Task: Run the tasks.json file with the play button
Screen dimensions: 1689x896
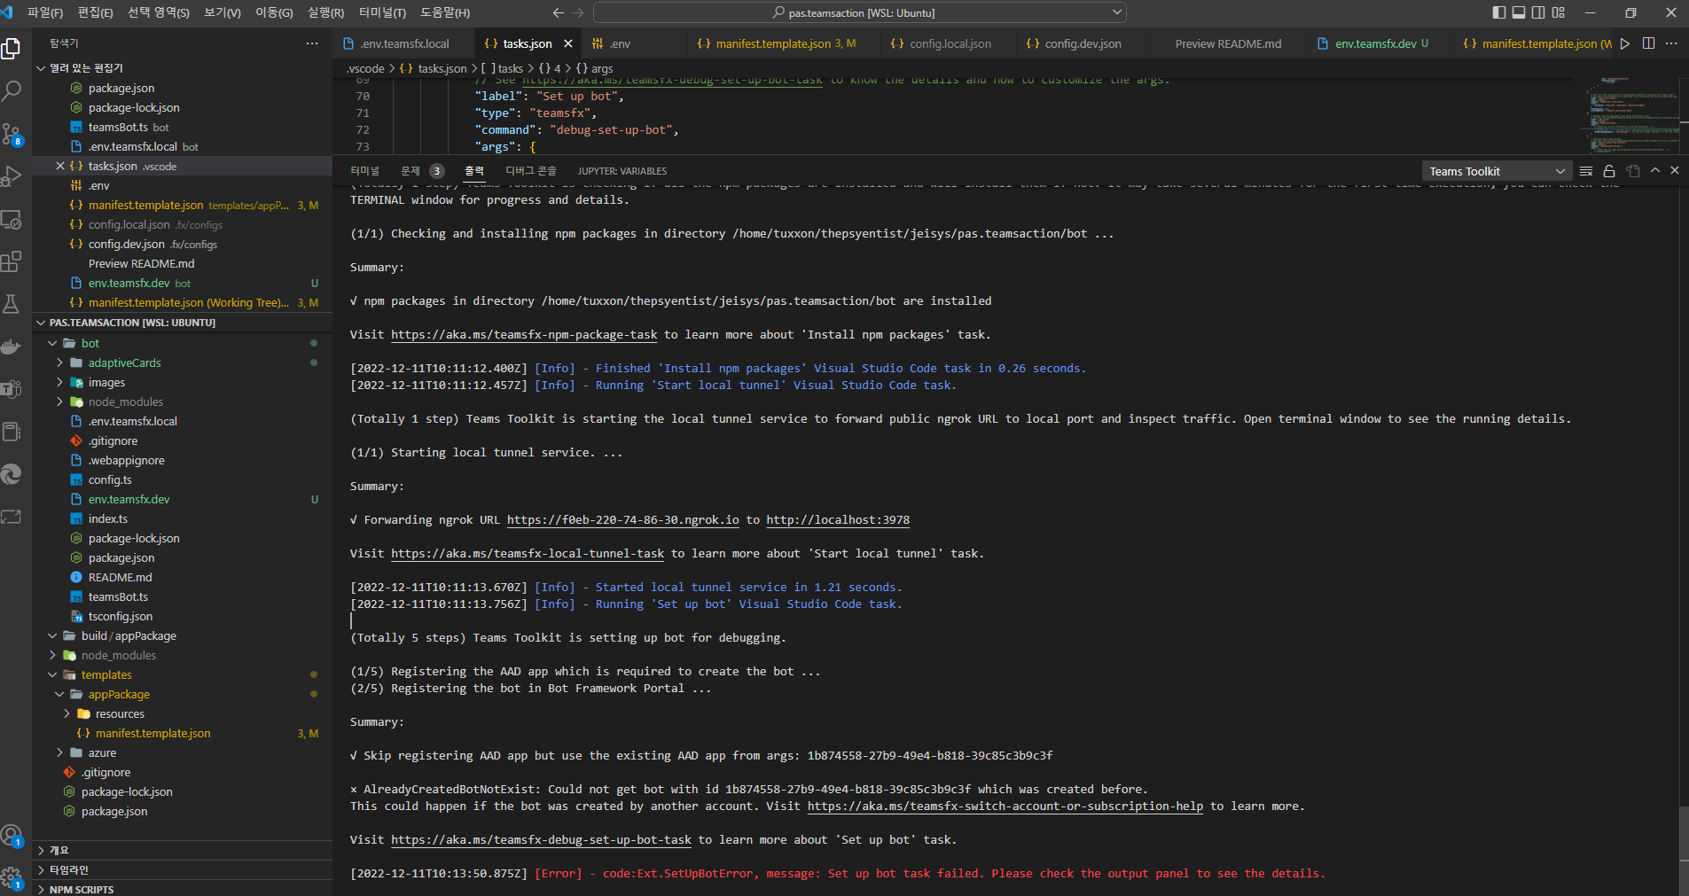Action: click(x=1625, y=43)
